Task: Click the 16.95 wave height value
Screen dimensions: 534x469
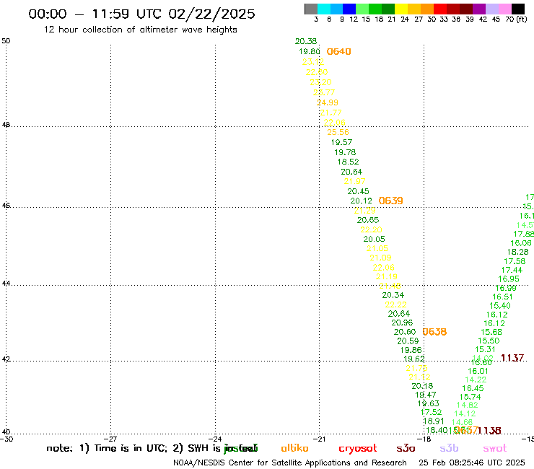Action: pos(509,279)
